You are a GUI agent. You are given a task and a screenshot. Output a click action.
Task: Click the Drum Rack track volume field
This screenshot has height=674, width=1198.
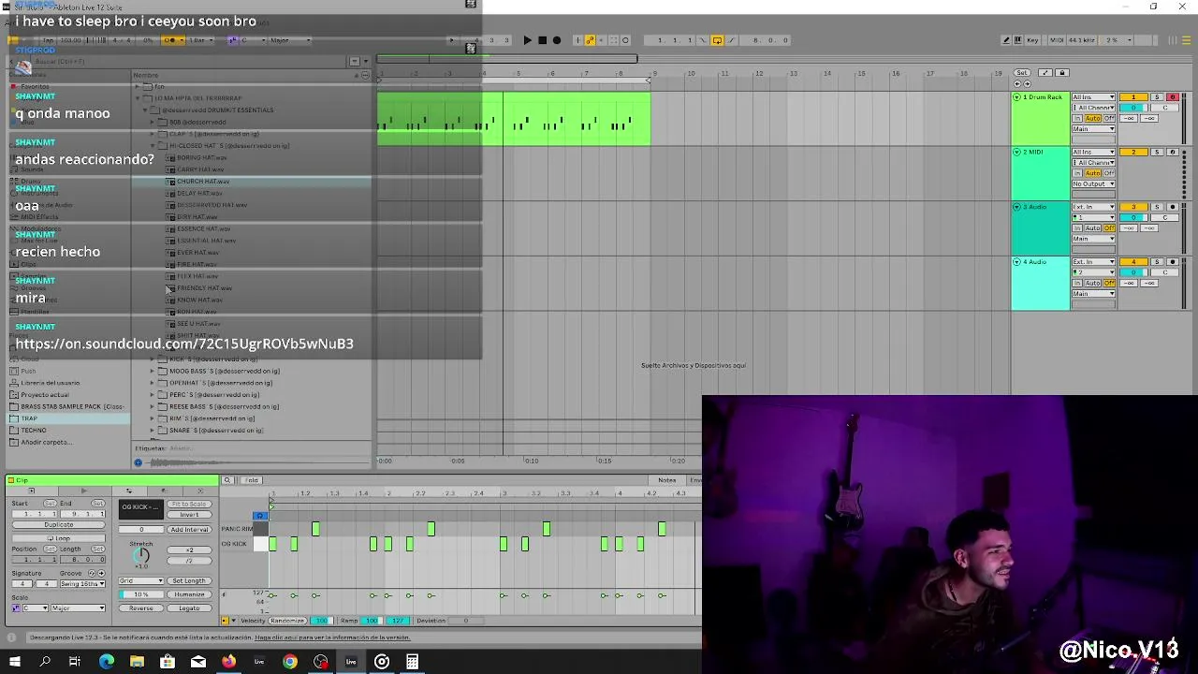point(1133,108)
